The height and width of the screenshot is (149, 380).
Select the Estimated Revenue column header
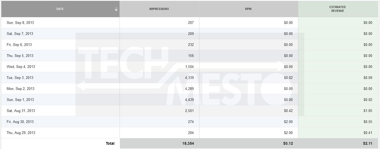(338, 9)
